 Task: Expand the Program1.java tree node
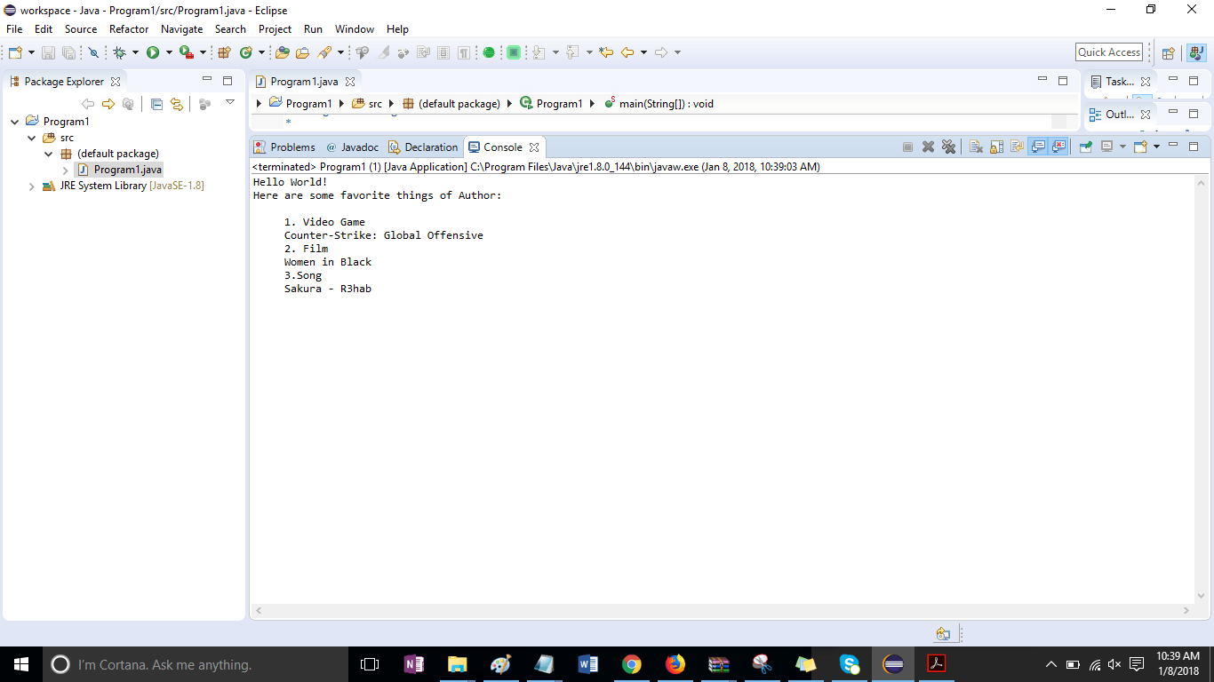tap(66, 170)
